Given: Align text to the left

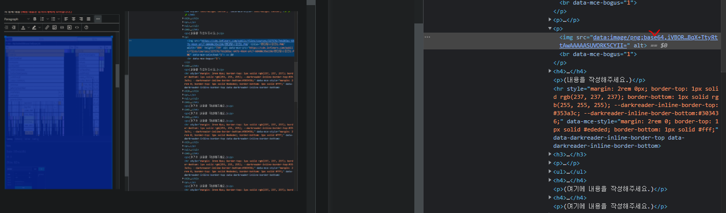Looking at the screenshot, I should click(x=66, y=19).
